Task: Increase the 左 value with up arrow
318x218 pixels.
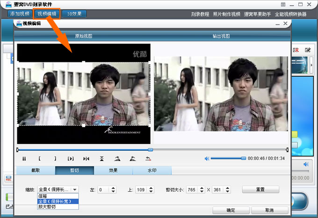Action: pos(113,188)
